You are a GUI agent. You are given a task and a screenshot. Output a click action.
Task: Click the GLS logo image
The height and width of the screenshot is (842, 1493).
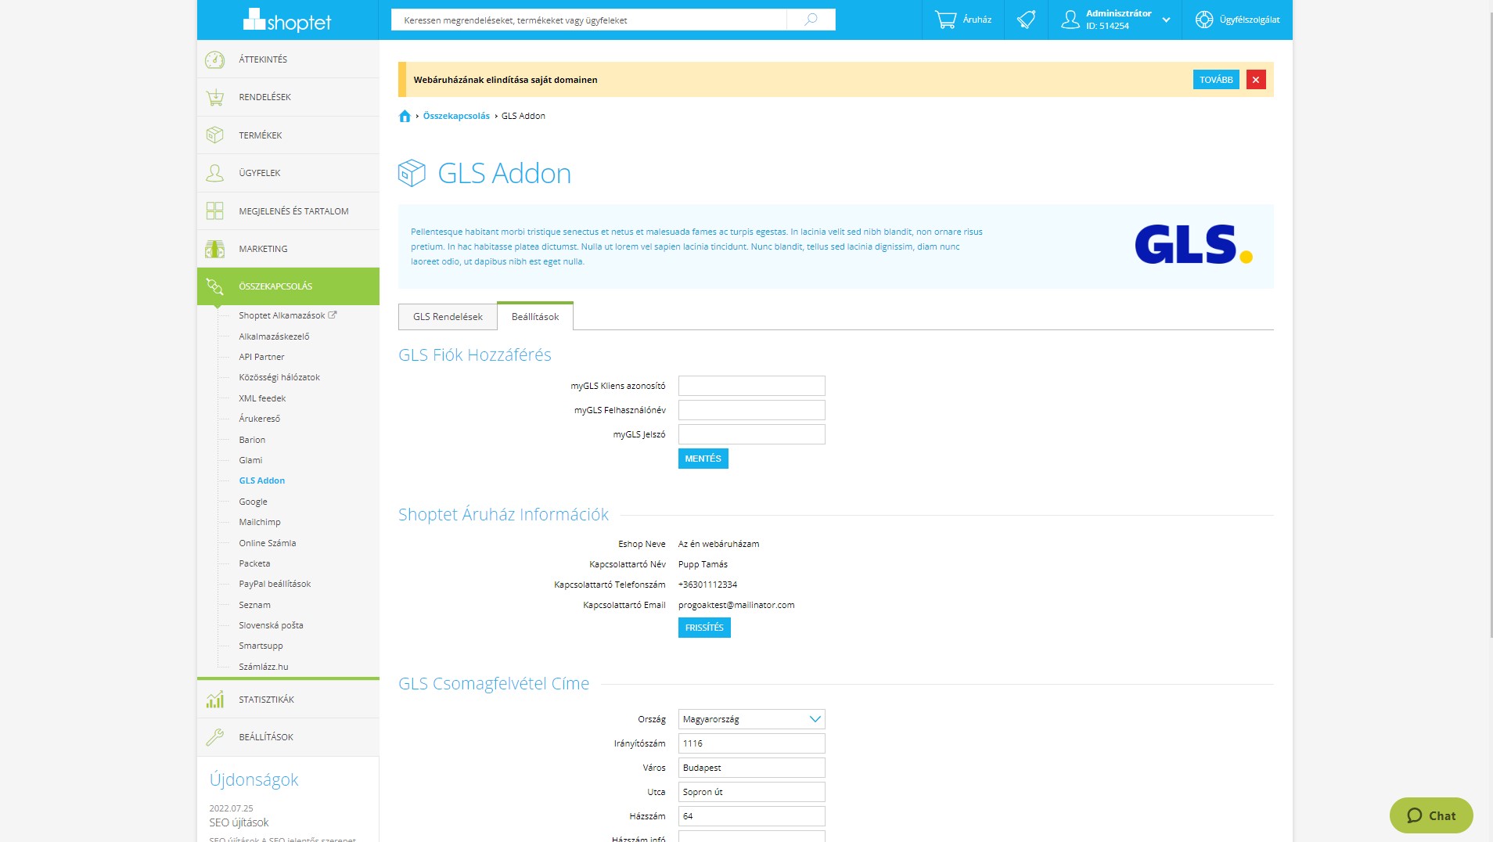click(x=1193, y=244)
